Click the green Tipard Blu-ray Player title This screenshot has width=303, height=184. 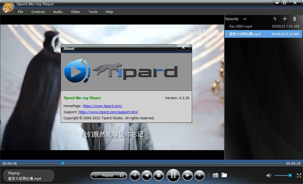(82, 98)
